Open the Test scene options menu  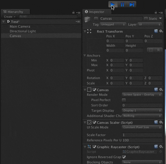[x=78, y=21]
